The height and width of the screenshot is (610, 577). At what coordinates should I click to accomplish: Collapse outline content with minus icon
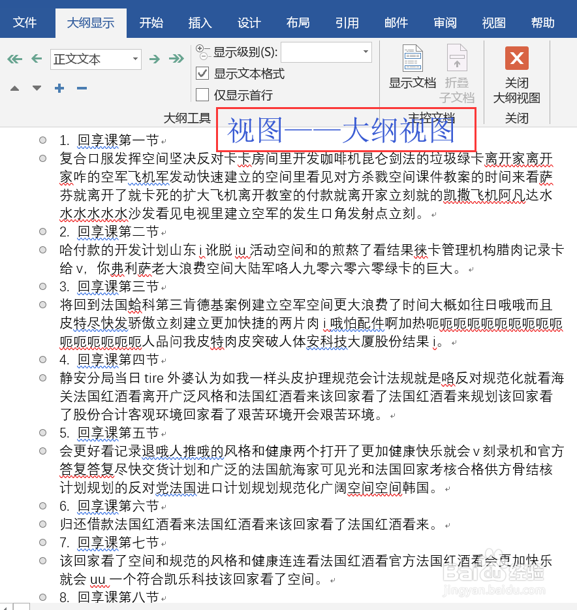[80, 88]
